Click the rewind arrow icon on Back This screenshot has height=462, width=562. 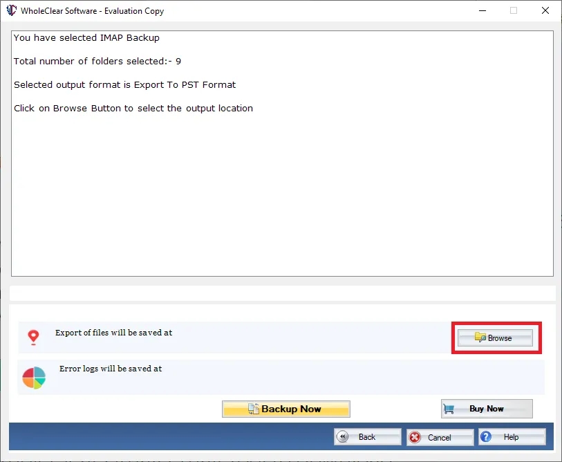343,436
